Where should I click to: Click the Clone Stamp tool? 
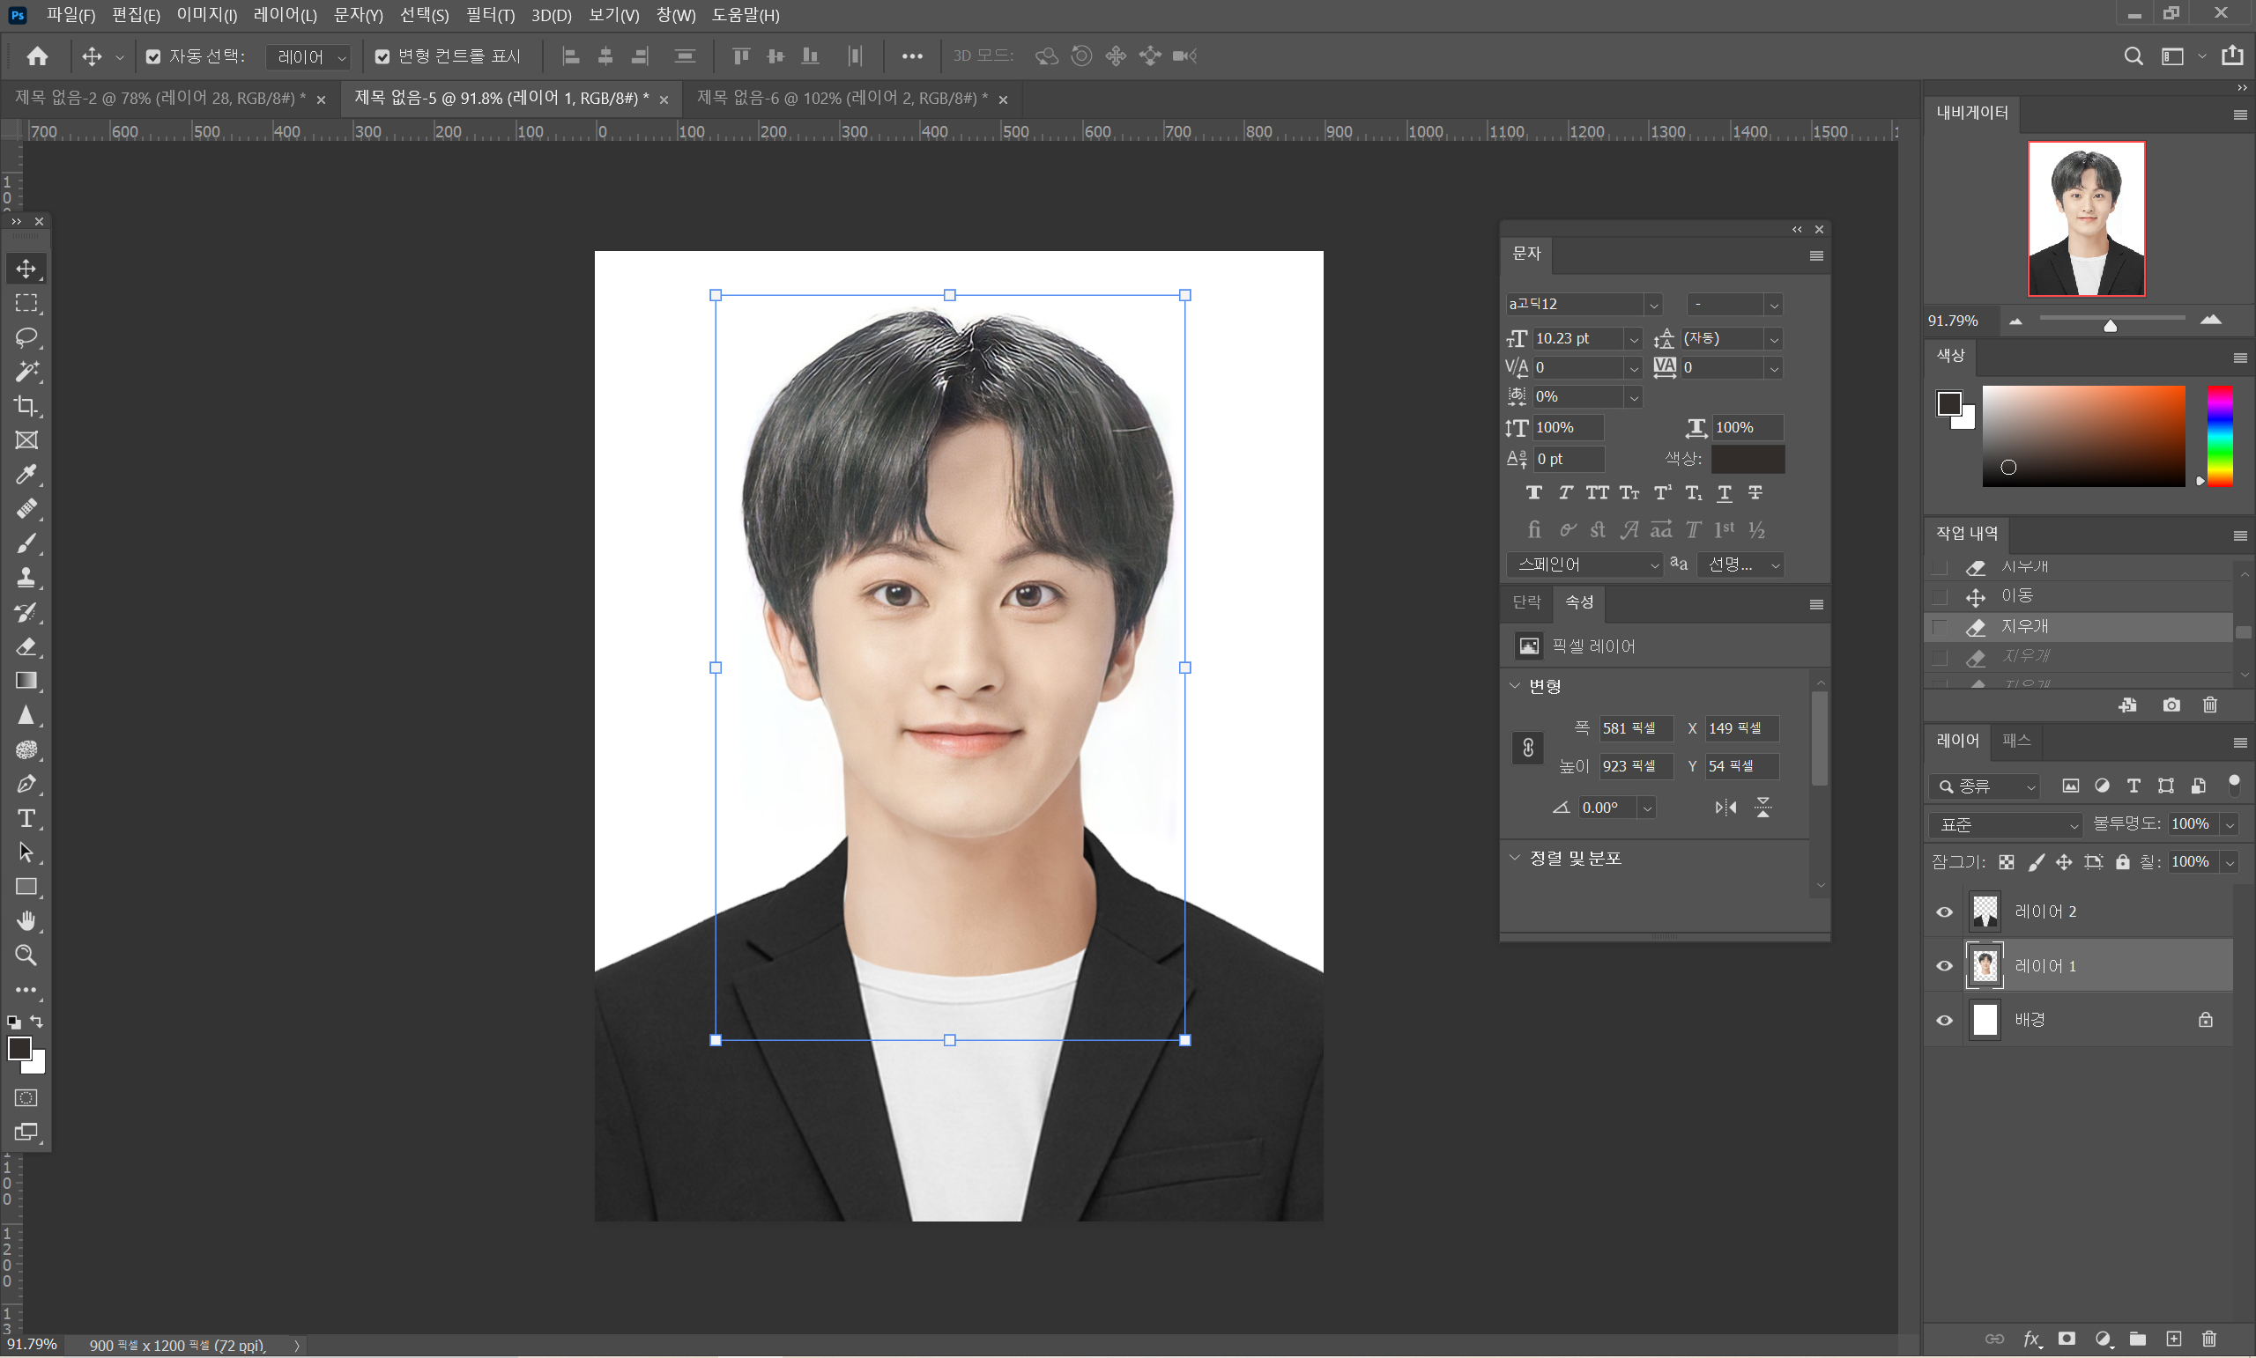click(26, 578)
